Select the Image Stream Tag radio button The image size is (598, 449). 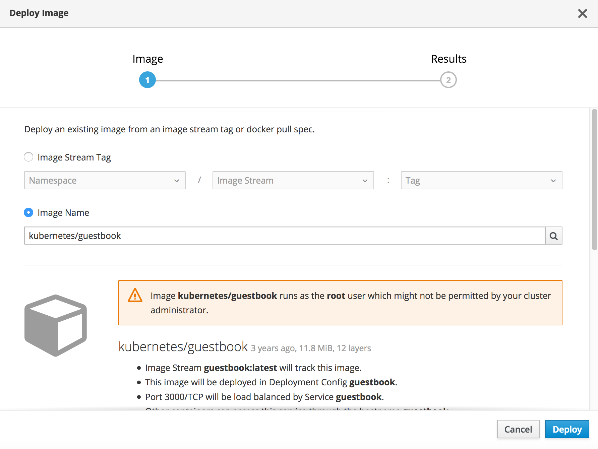tap(28, 157)
